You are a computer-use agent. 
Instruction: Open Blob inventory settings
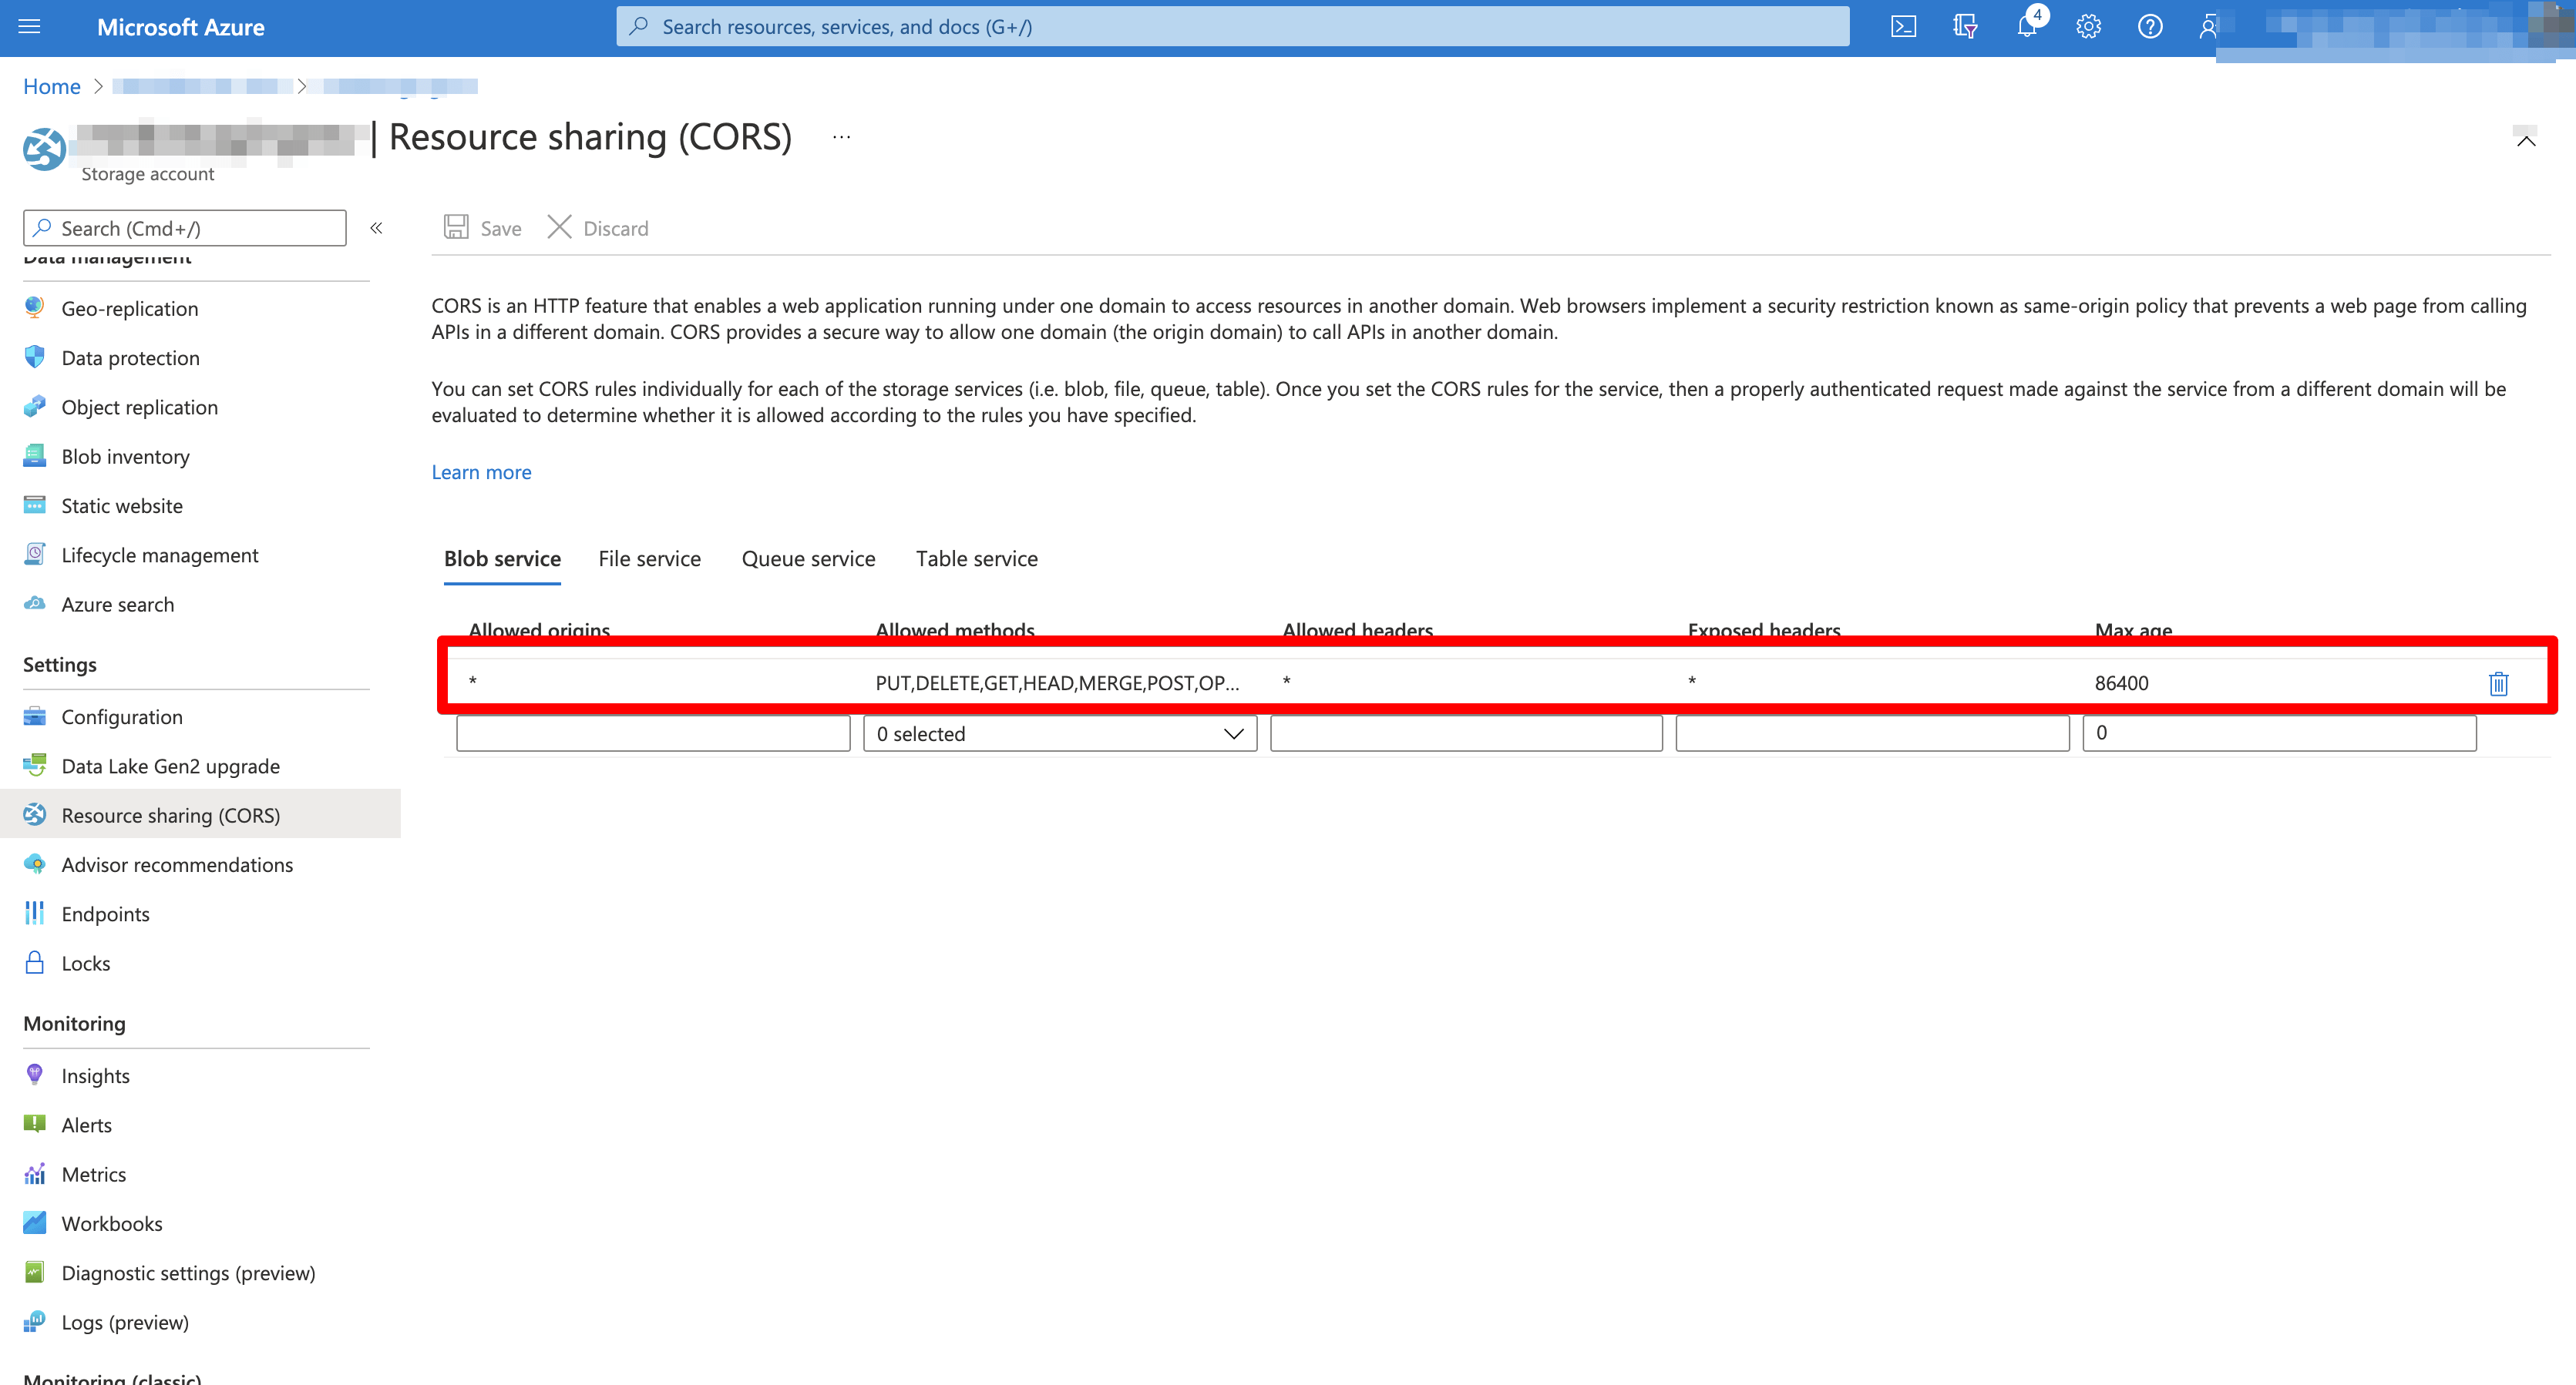click(125, 456)
